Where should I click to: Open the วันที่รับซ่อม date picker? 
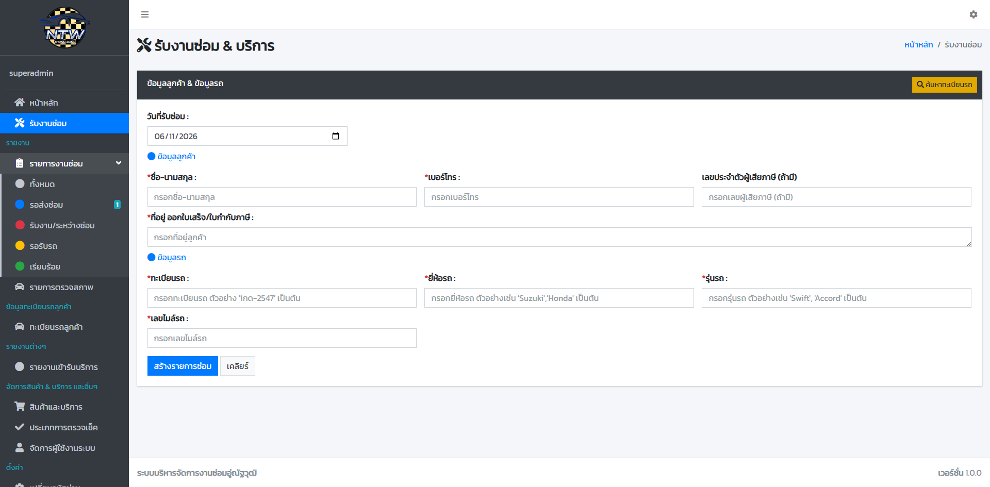[x=247, y=136]
